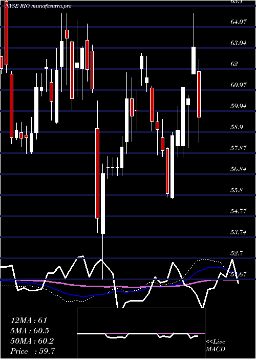Click inside the MACD indicator panel

tap(141, 333)
